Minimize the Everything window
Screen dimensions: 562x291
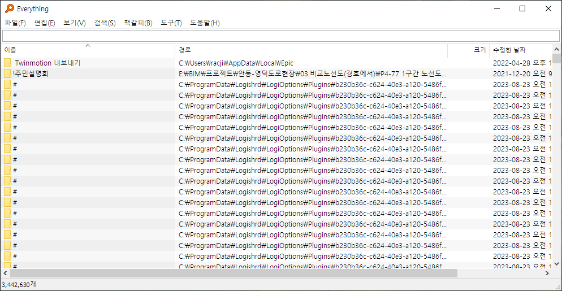coord(496,8)
